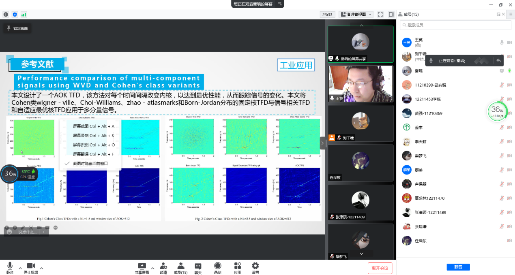Open the 共享屏幕 share screen tool
The image size is (515, 275).
point(142,267)
